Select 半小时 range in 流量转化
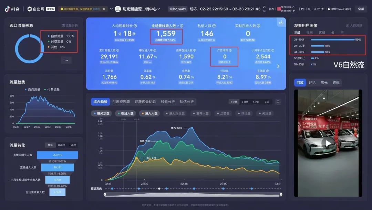372x210 pixels. click(61, 145)
